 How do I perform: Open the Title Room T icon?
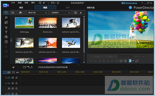[x=6, y=32]
